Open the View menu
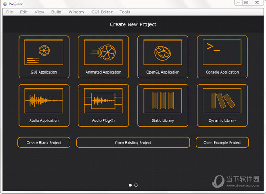Image resolution: width=266 pixels, height=194 pixels. (39, 12)
